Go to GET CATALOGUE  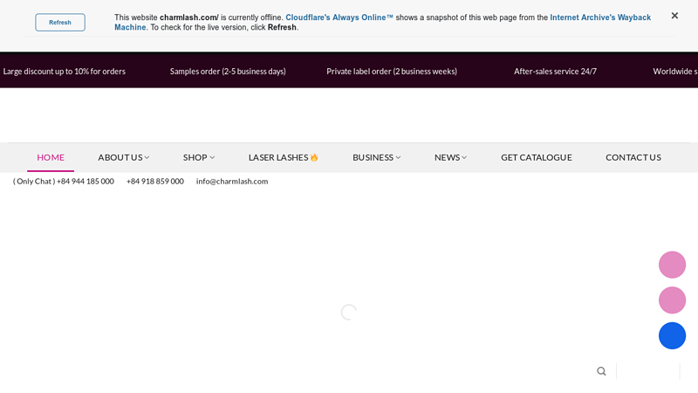(x=537, y=157)
